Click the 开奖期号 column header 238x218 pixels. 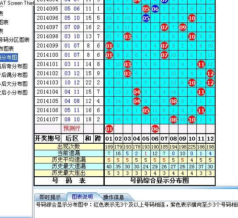[47, 138]
